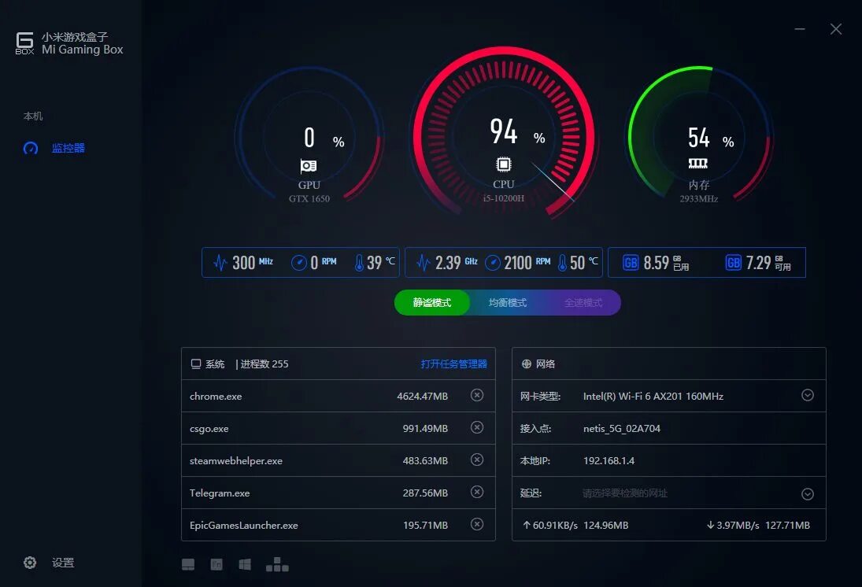Switch to 静谧模式 quiet mode
This screenshot has width=862, height=587.
point(432,302)
